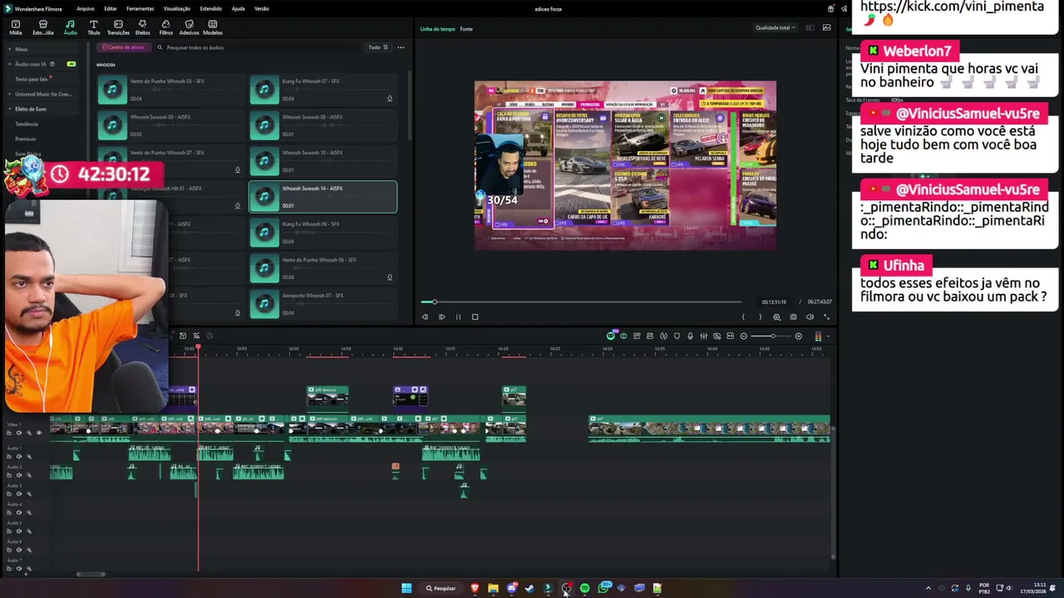Click the taskbar Pesquisar search box
1064x598 pixels.
coord(441,588)
